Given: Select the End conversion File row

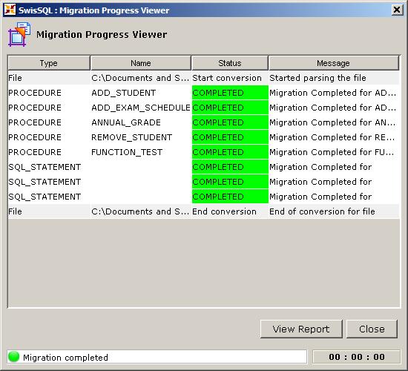Looking at the screenshot, I should pyautogui.click(x=203, y=211).
